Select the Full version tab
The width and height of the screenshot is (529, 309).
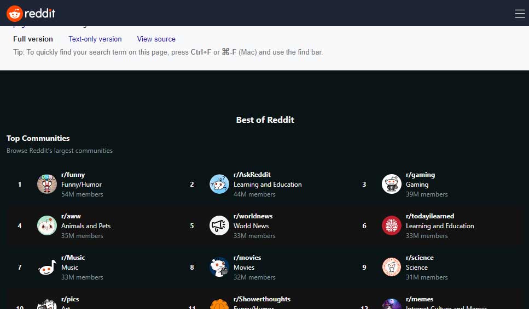[33, 39]
